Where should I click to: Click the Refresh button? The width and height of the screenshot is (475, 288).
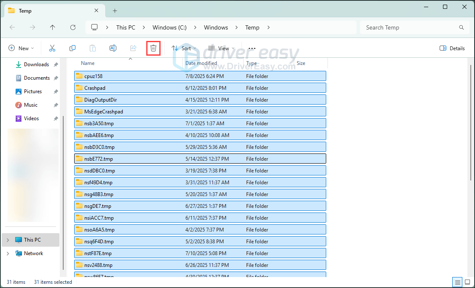pyautogui.click(x=73, y=27)
